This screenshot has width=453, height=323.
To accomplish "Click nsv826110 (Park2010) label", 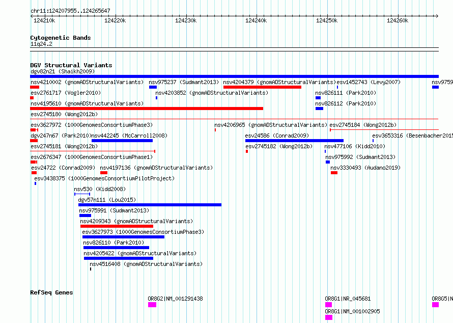I will [x=114, y=243].
